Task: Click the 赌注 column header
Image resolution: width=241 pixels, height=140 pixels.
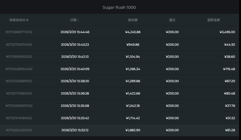Action: coord(172,20)
